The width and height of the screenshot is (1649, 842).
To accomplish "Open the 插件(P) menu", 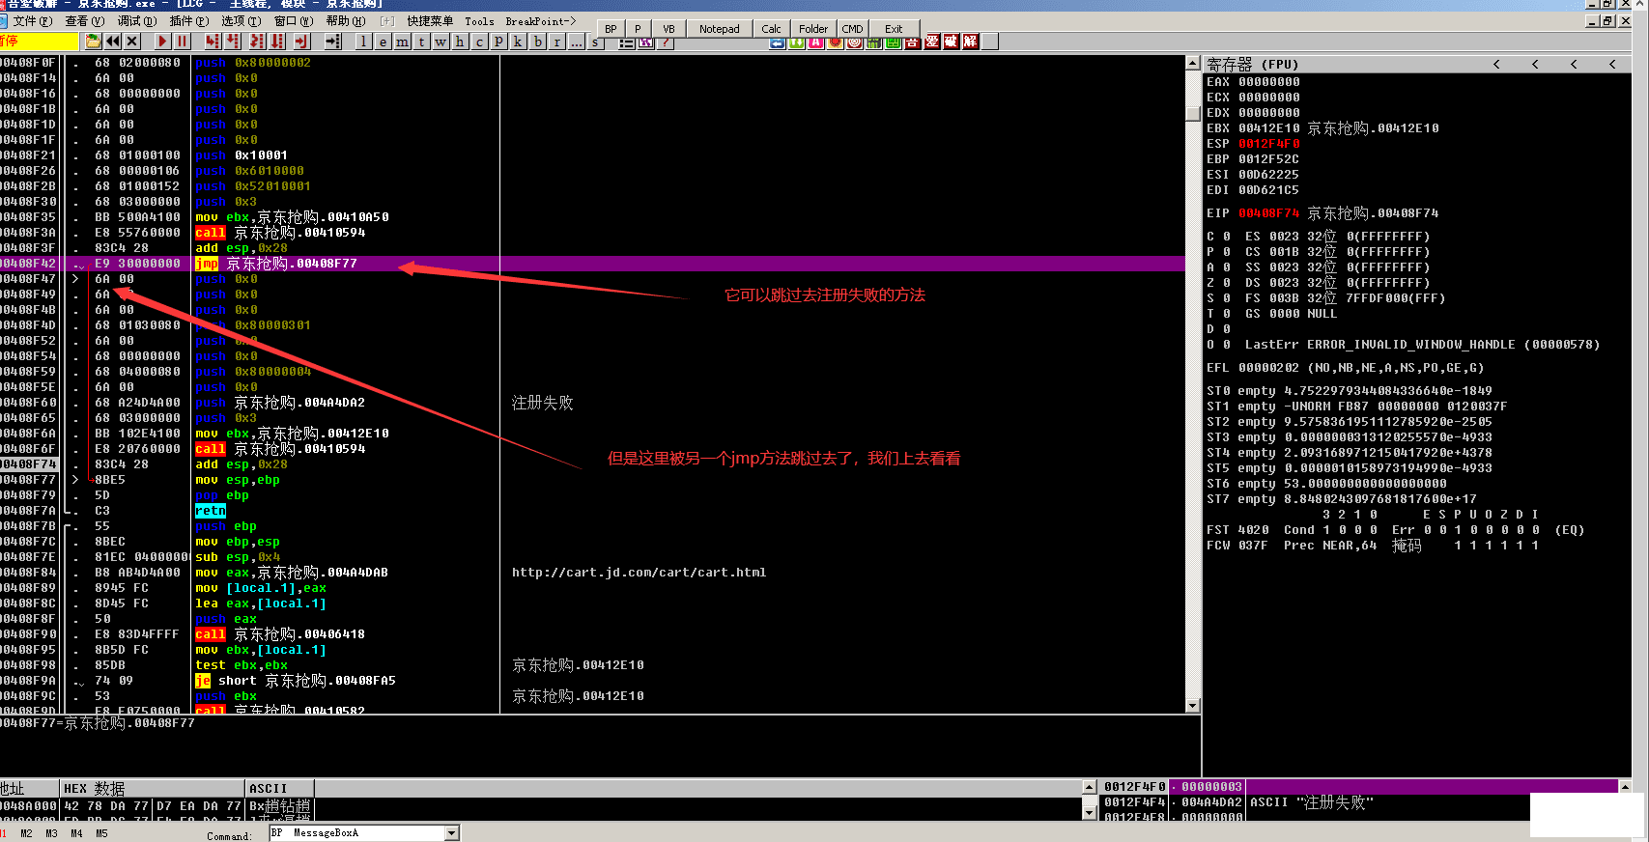I will 188,20.
